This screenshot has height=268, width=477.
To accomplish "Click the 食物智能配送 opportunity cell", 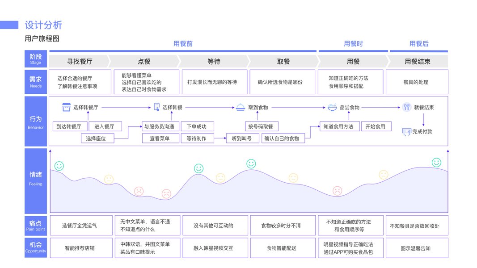I will [x=283, y=248].
